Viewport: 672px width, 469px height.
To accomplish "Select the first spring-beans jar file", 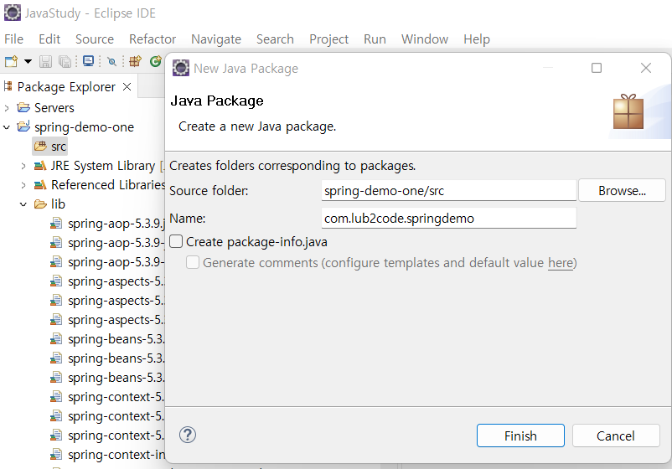I will click(x=107, y=339).
